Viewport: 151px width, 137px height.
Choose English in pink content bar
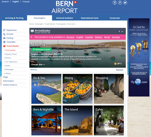tap(80, 37)
